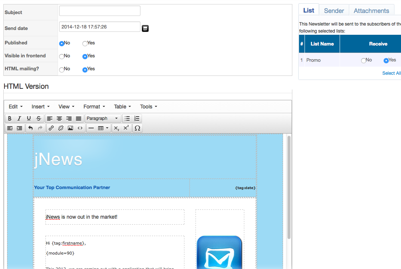The width and height of the screenshot is (401, 269).
Task: Set Published to No
Action: [x=62, y=44]
